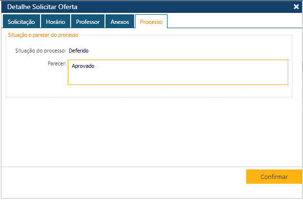The image size is (303, 200).
Task: Switch to the Solicitação tab
Action: (x=21, y=22)
